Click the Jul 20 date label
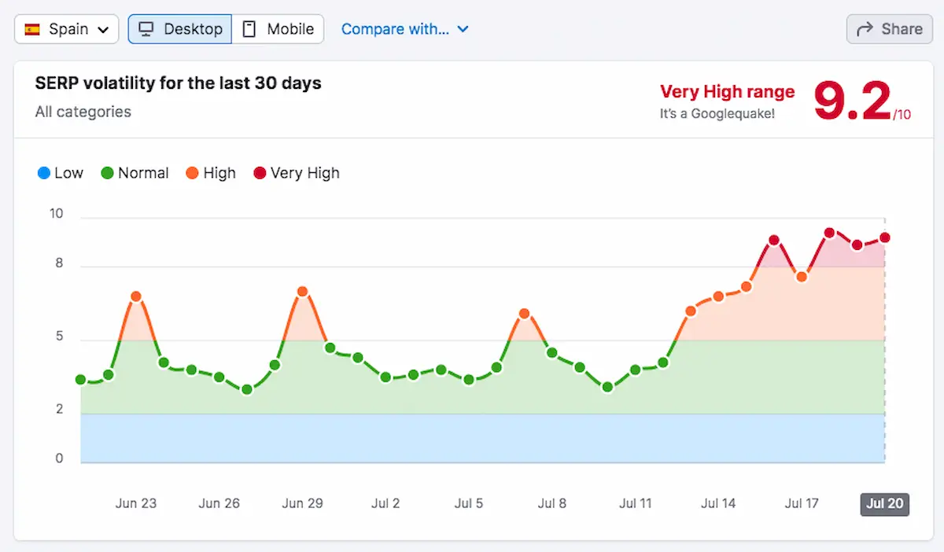Screen dimensions: 944x552 tap(885, 503)
